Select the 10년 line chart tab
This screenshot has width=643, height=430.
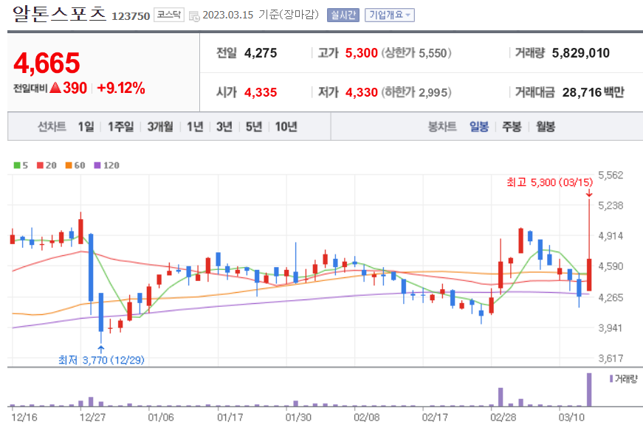(x=286, y=127)
